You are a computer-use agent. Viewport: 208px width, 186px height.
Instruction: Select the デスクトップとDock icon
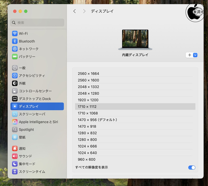tap(15, 99)
